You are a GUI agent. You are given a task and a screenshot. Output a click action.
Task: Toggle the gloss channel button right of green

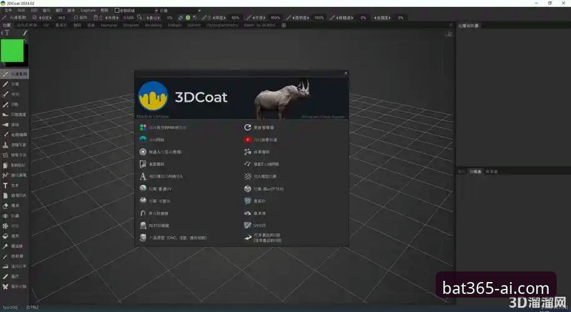pyautogui.click(x=195, y=17)
